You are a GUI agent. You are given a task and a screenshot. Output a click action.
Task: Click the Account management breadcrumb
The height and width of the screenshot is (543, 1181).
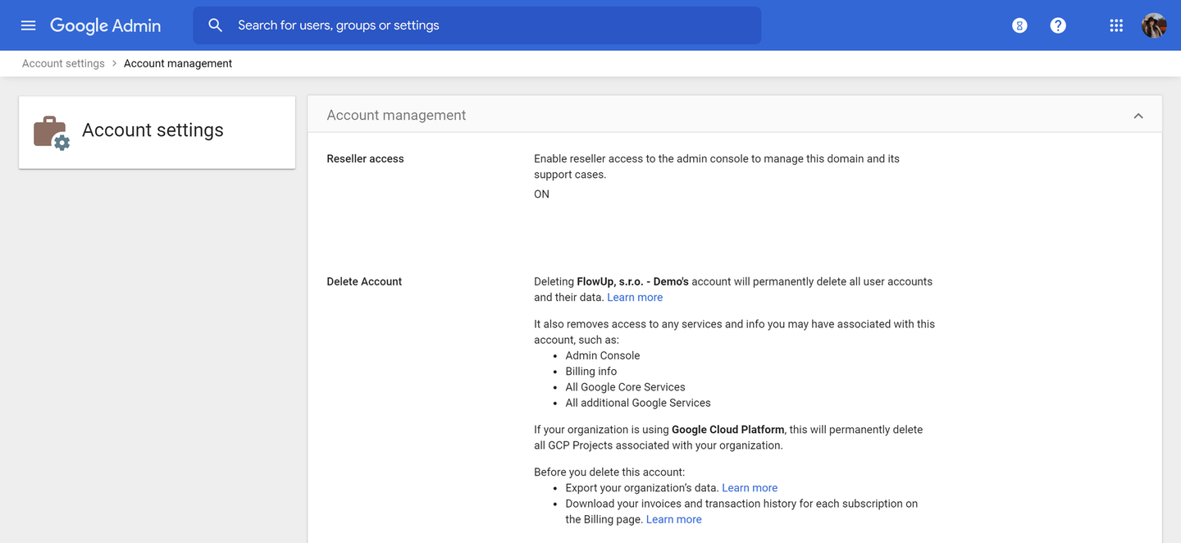pyautogui.click(x=178, y=63)
